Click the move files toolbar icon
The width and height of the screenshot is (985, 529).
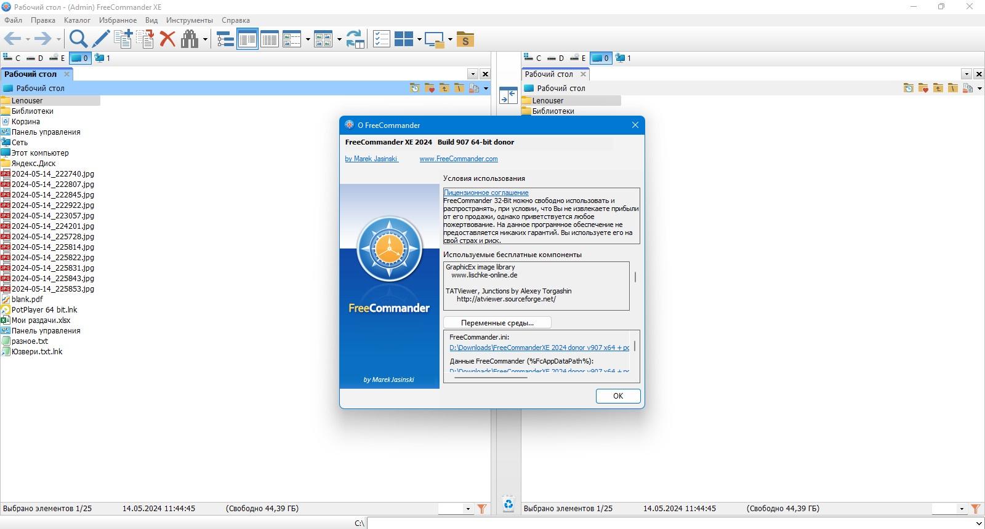click(145, 39)
